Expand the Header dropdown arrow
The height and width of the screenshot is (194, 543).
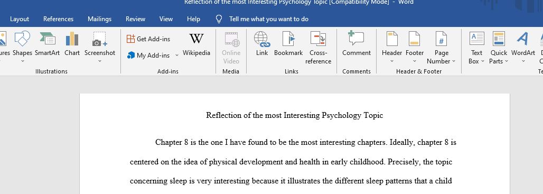392,61
